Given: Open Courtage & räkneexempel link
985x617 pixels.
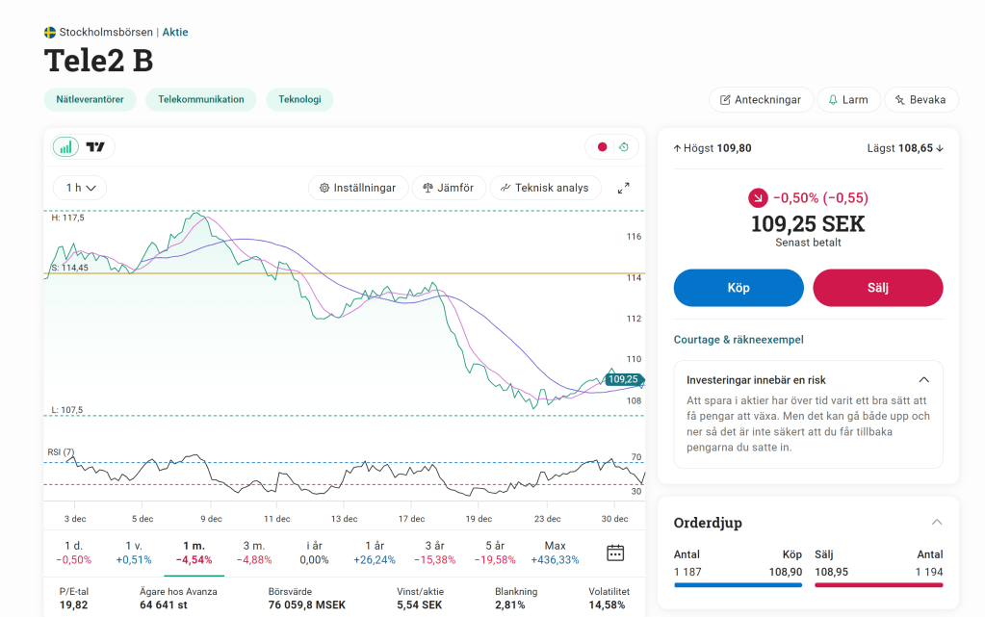Looking at the screenshot, I should coord(739,340).
